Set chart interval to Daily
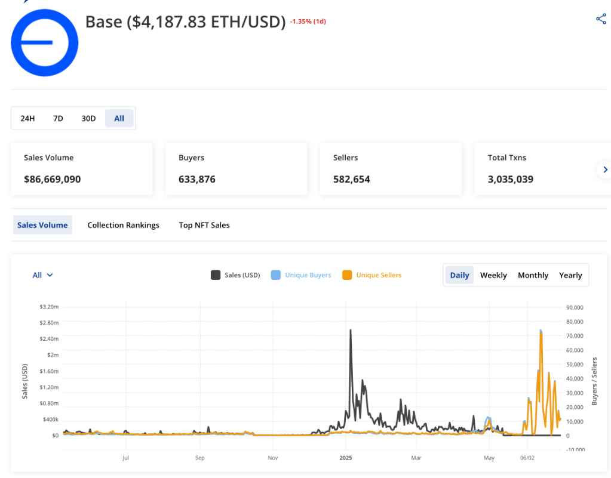The height and width of the screenshot is (478, 611). (x=459, y=275)
